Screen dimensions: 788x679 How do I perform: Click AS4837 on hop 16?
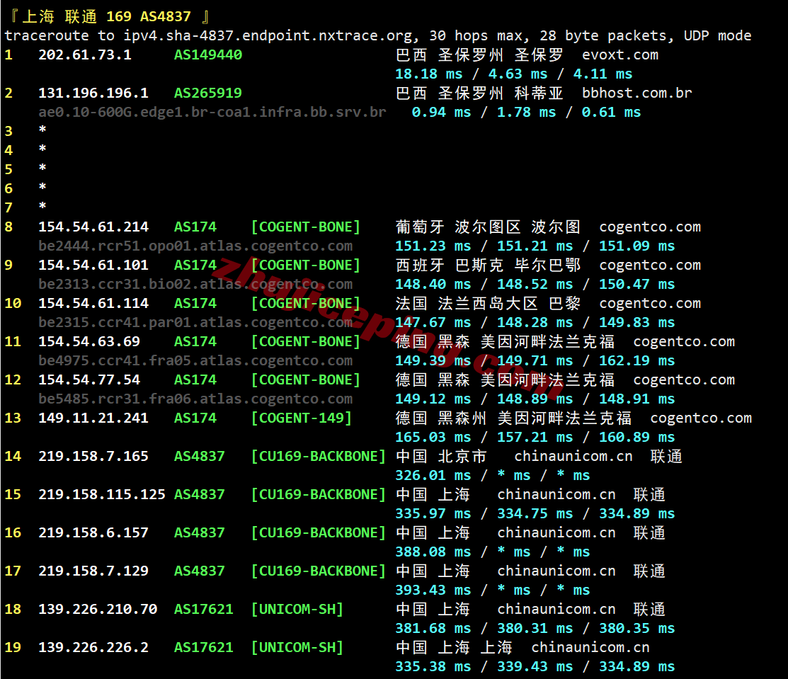200,532
